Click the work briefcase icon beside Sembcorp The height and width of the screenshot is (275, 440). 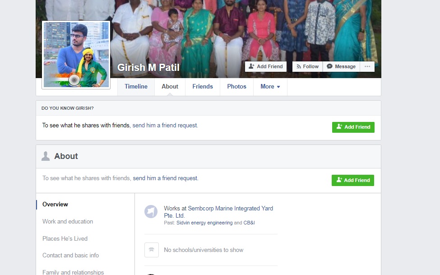coord(151,211)
